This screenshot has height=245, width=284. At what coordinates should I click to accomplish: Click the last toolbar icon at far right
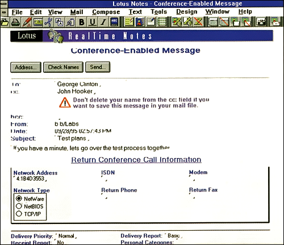coord(275,22)
